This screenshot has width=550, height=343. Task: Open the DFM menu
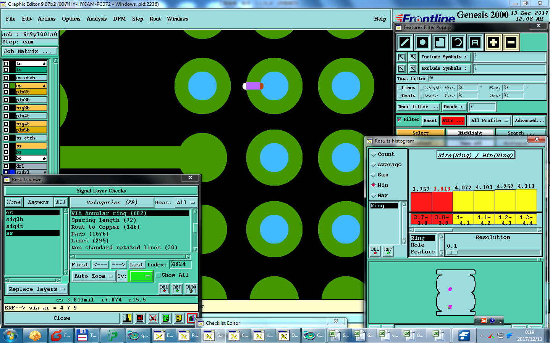coord(120,19)
